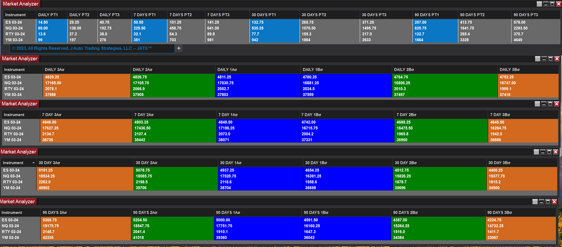Click the 4946.00 cell under 7 DAY 3Aσ
The width and height of the screenshot is (562, 247).
[x=86, y=122]
